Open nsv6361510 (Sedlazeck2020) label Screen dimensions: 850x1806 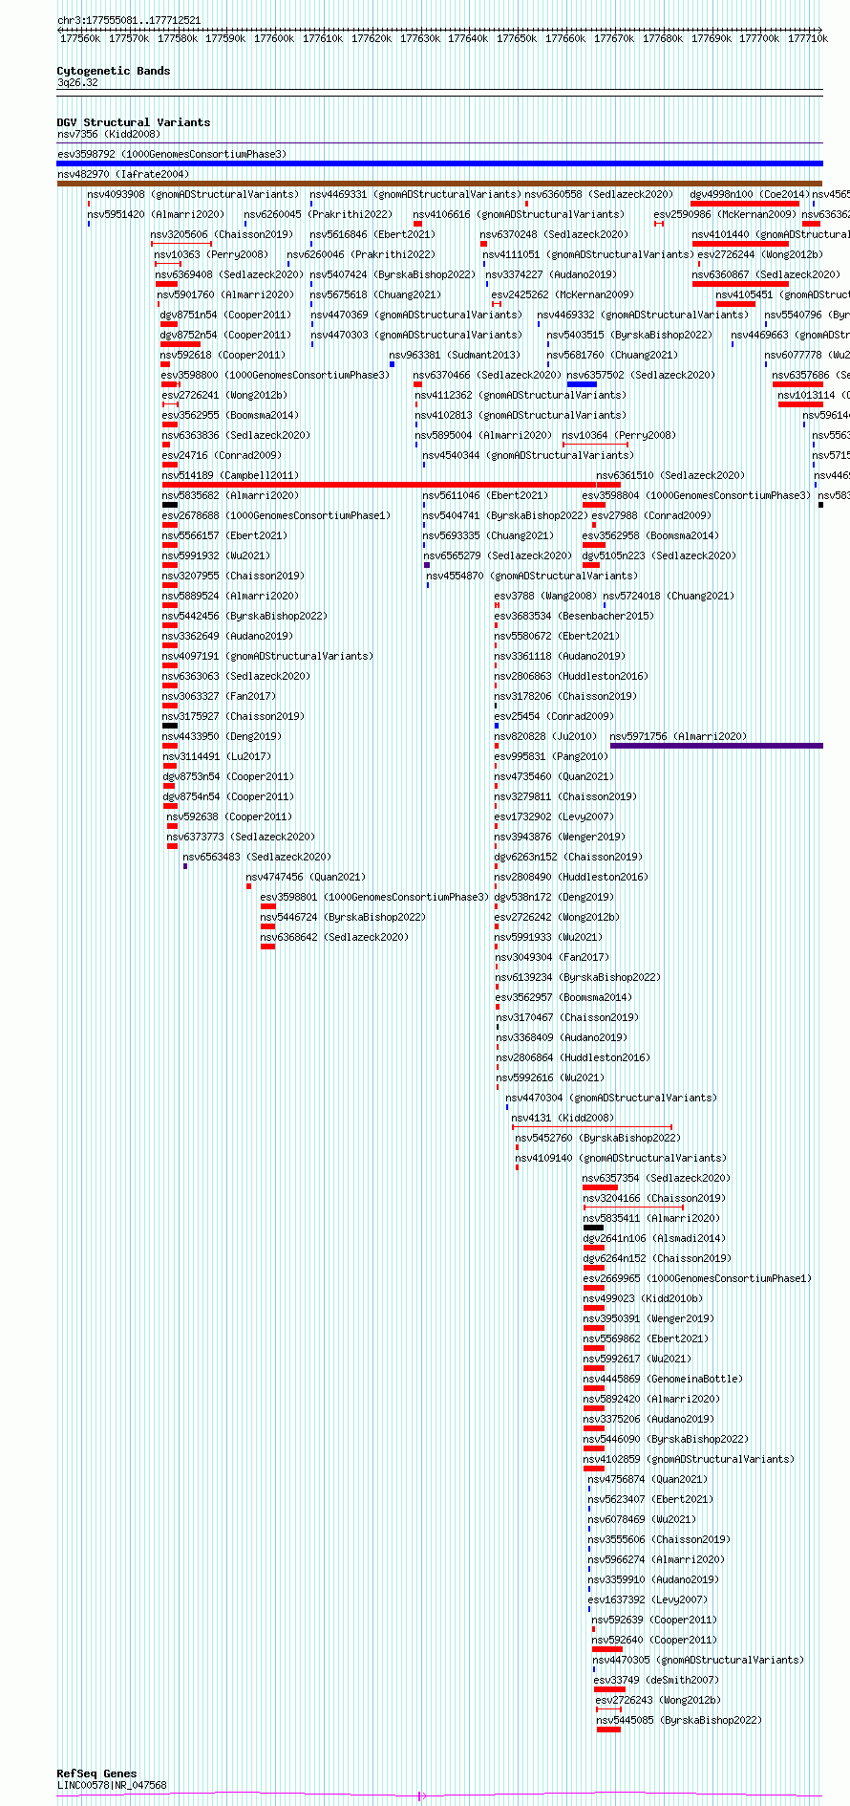(x=670, y=475)
